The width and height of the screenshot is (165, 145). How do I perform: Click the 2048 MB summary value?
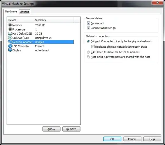click(x=40, y=25)
